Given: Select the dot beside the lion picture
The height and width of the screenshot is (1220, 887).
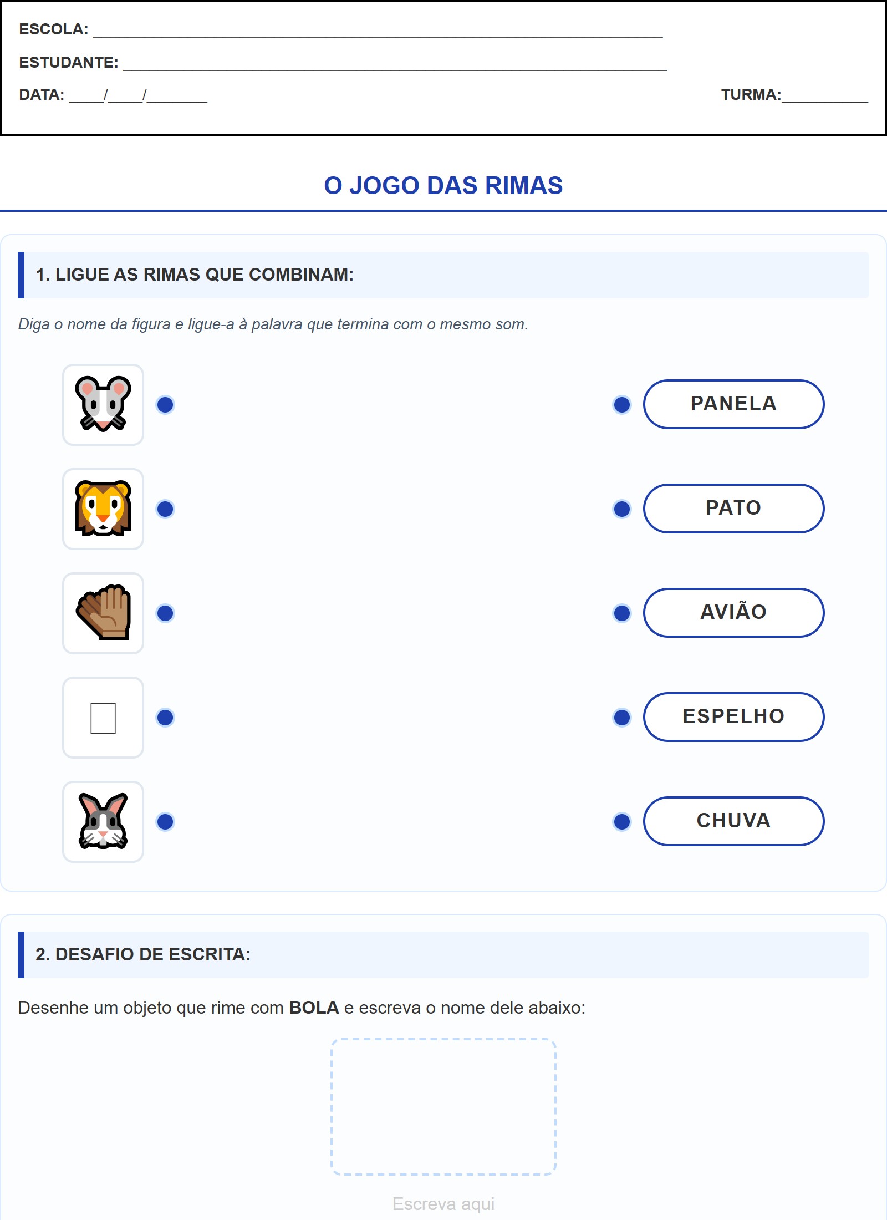Looking at the screenshot, I should [165, 509].
